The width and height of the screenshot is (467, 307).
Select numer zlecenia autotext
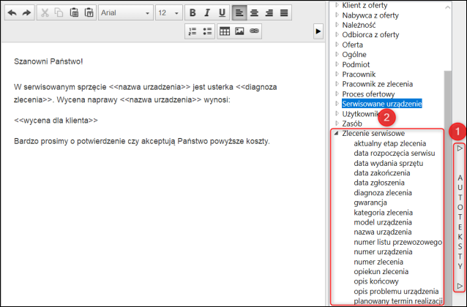(378, 262)
